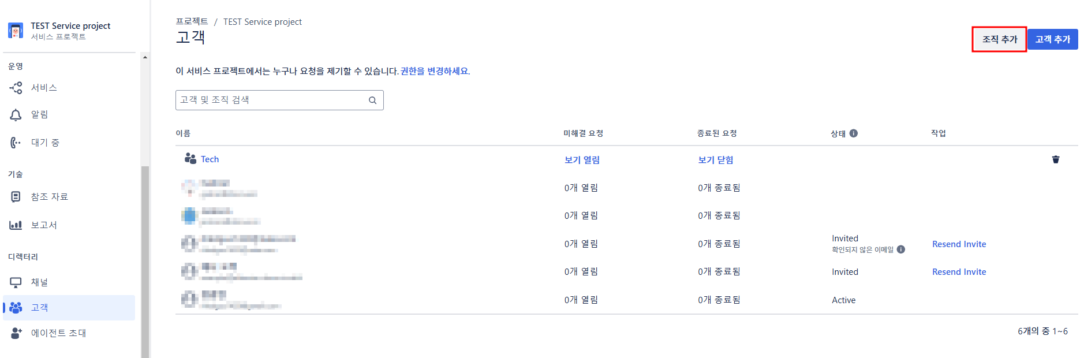1084x358 pixels.
Task: Click the 확인되지 않은 이메일 info icon
Action: tap(901, 249)
